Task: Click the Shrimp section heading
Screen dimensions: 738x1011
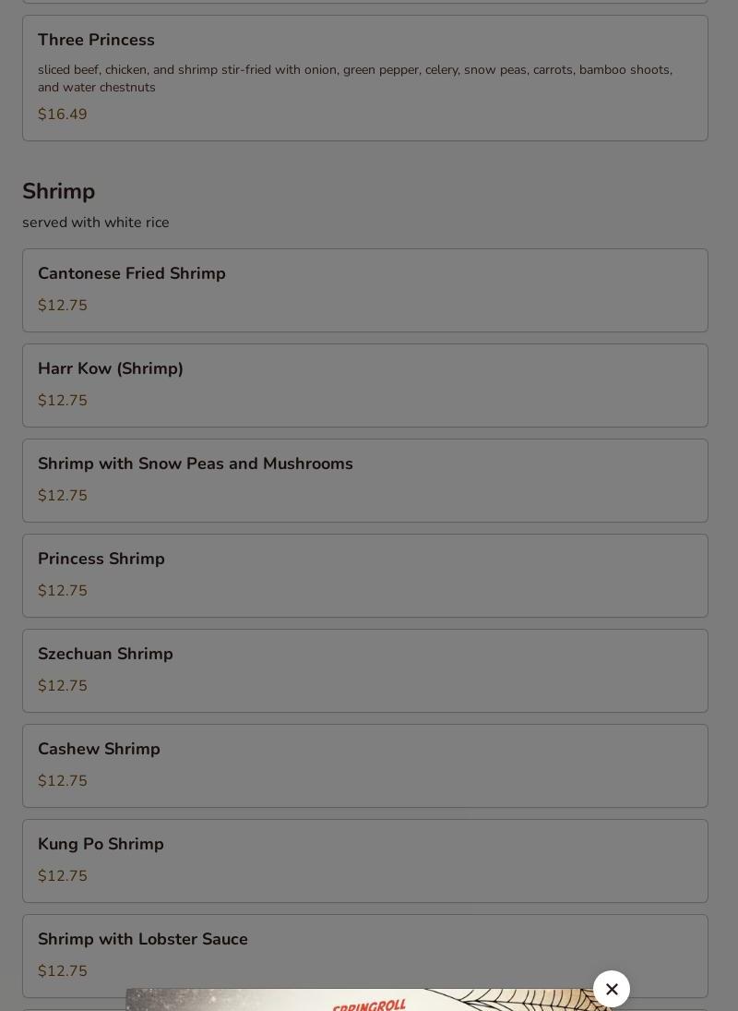Action: coord(59,192)
